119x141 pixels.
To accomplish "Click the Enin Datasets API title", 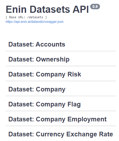I will (47, 9).
